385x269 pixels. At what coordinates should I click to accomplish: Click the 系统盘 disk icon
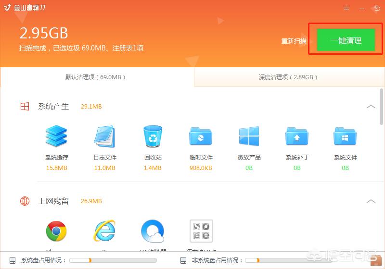click(13, 260)
